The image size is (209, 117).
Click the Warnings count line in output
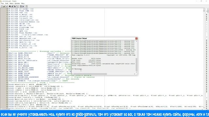point(77,69)
